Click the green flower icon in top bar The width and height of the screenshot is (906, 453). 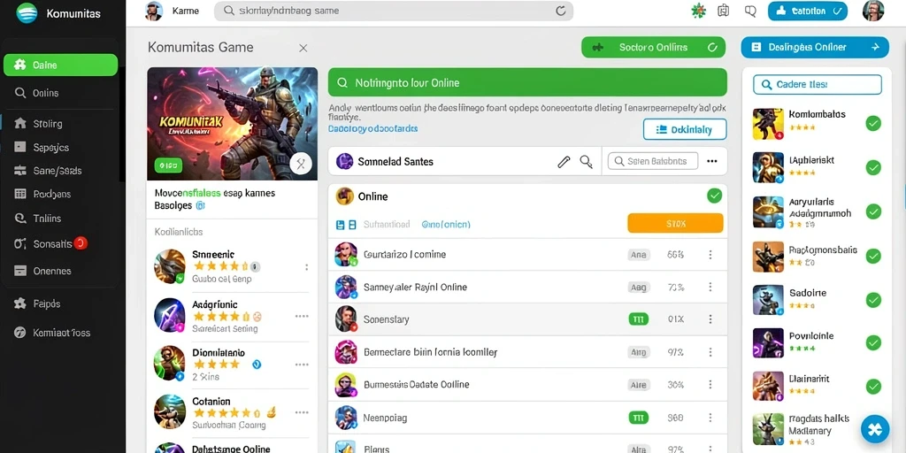click(x=699, y=11)
